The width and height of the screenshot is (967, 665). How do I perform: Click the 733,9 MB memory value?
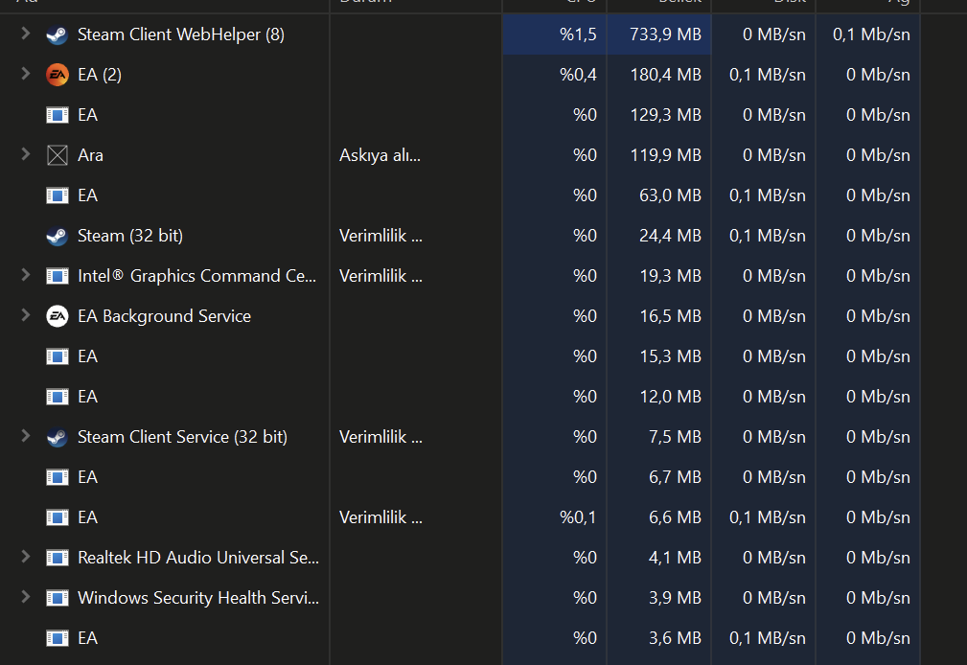(x=665, y=35)
